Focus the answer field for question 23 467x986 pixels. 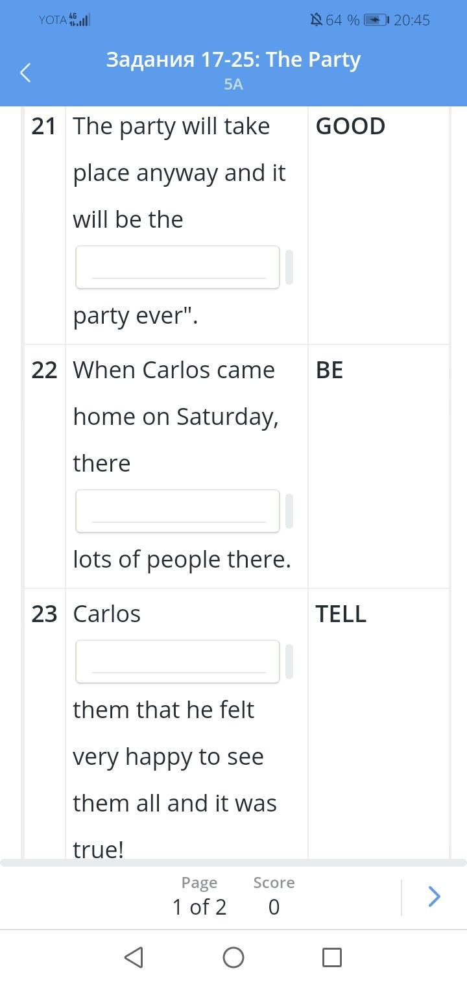pyautogui.click(x=178, y=662)
